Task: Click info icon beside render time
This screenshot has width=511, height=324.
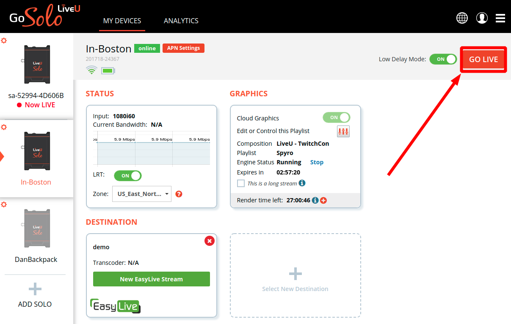Action: coord(315,200)
